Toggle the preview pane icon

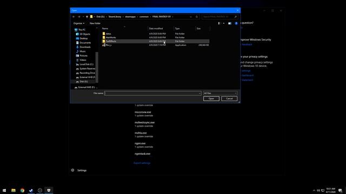(230, 23)
